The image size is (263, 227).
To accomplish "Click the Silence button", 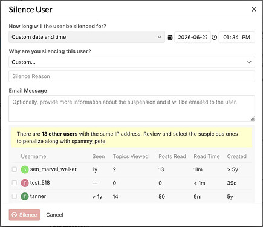I will point(24,215).
